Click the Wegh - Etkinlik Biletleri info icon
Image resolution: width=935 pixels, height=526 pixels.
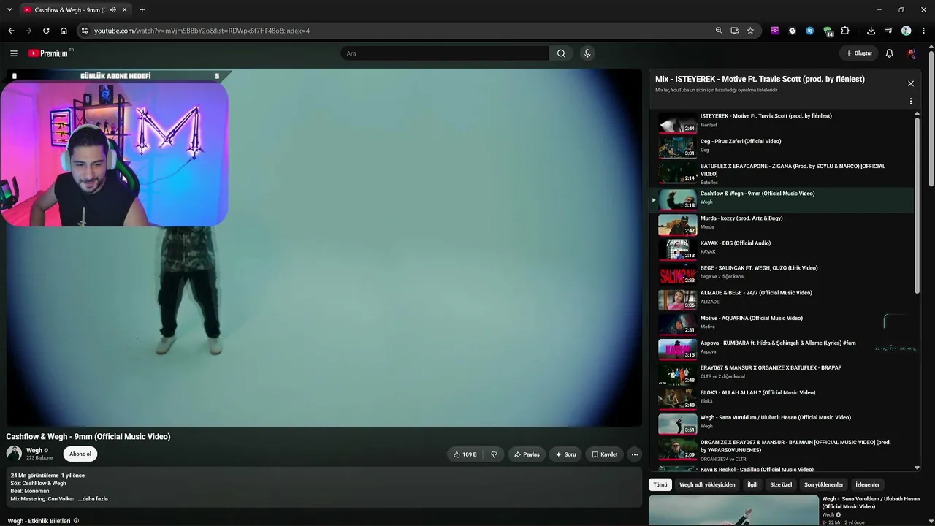click(x=76, y=521)
